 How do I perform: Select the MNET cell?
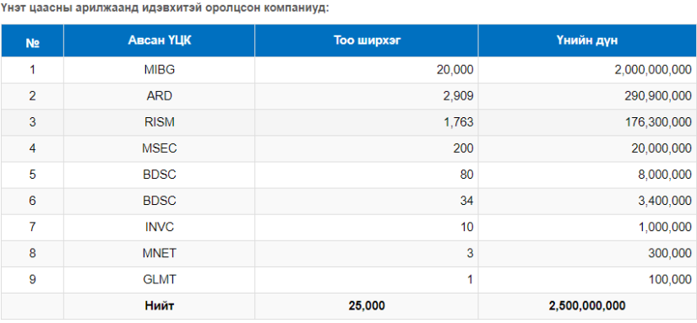[x=159, y=253]
